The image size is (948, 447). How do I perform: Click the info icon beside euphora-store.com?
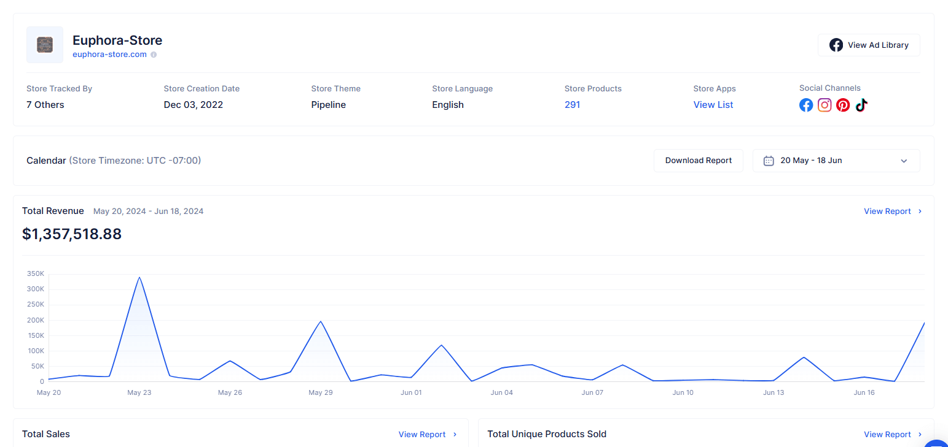click(154, 55)
